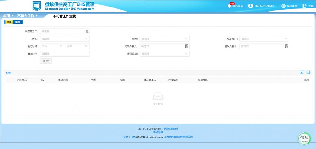Open the 闭环负责人 lookup picker icon
316x149 pixels.
(187, 46)
